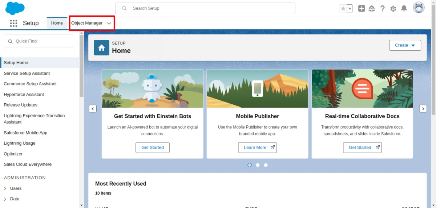Click the sidebar scroll-down arrow

click(x=82, y=205)
